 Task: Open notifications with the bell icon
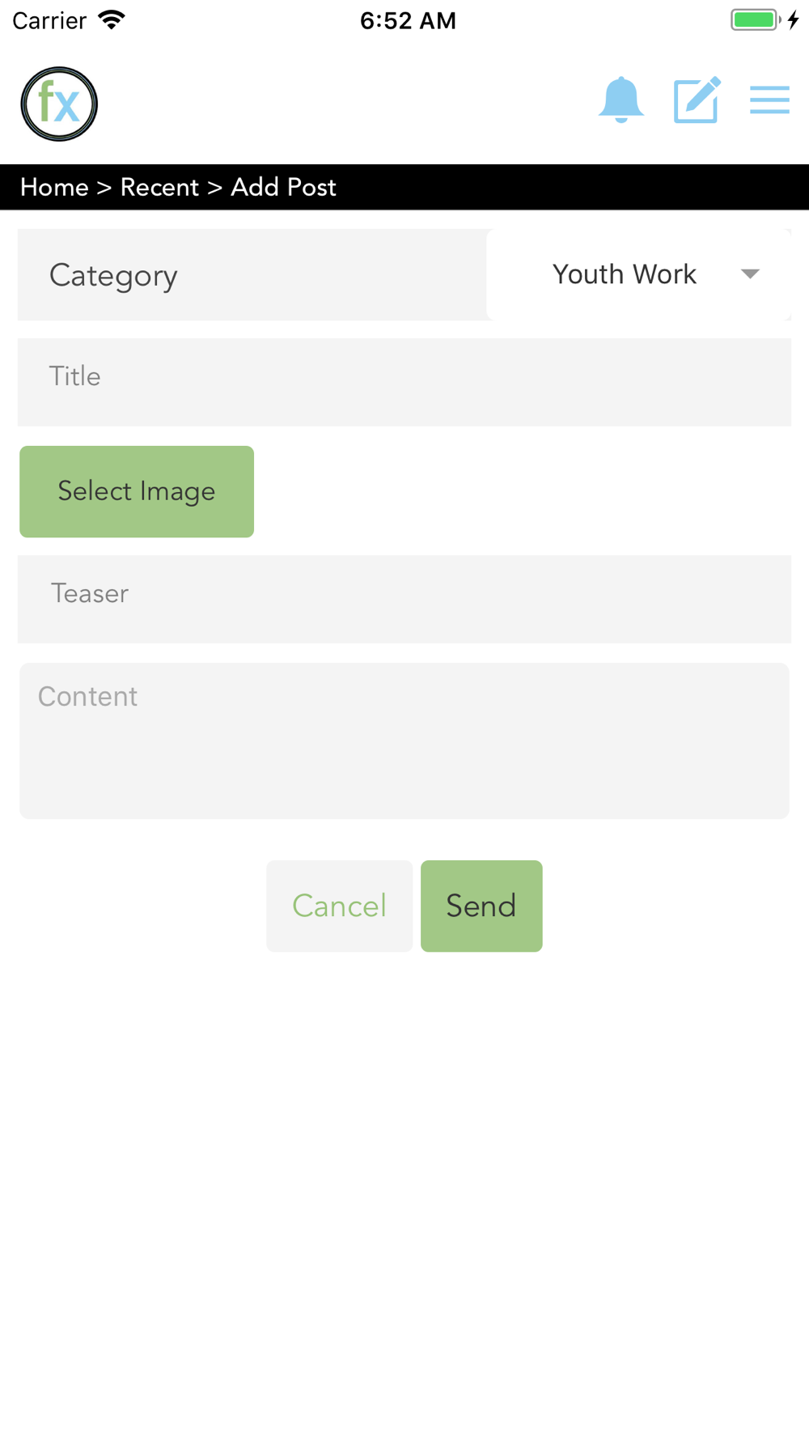(x=621, y=100)
